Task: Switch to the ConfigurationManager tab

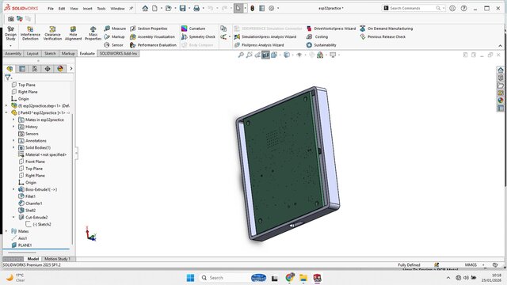Action: (x=35, y=69)
